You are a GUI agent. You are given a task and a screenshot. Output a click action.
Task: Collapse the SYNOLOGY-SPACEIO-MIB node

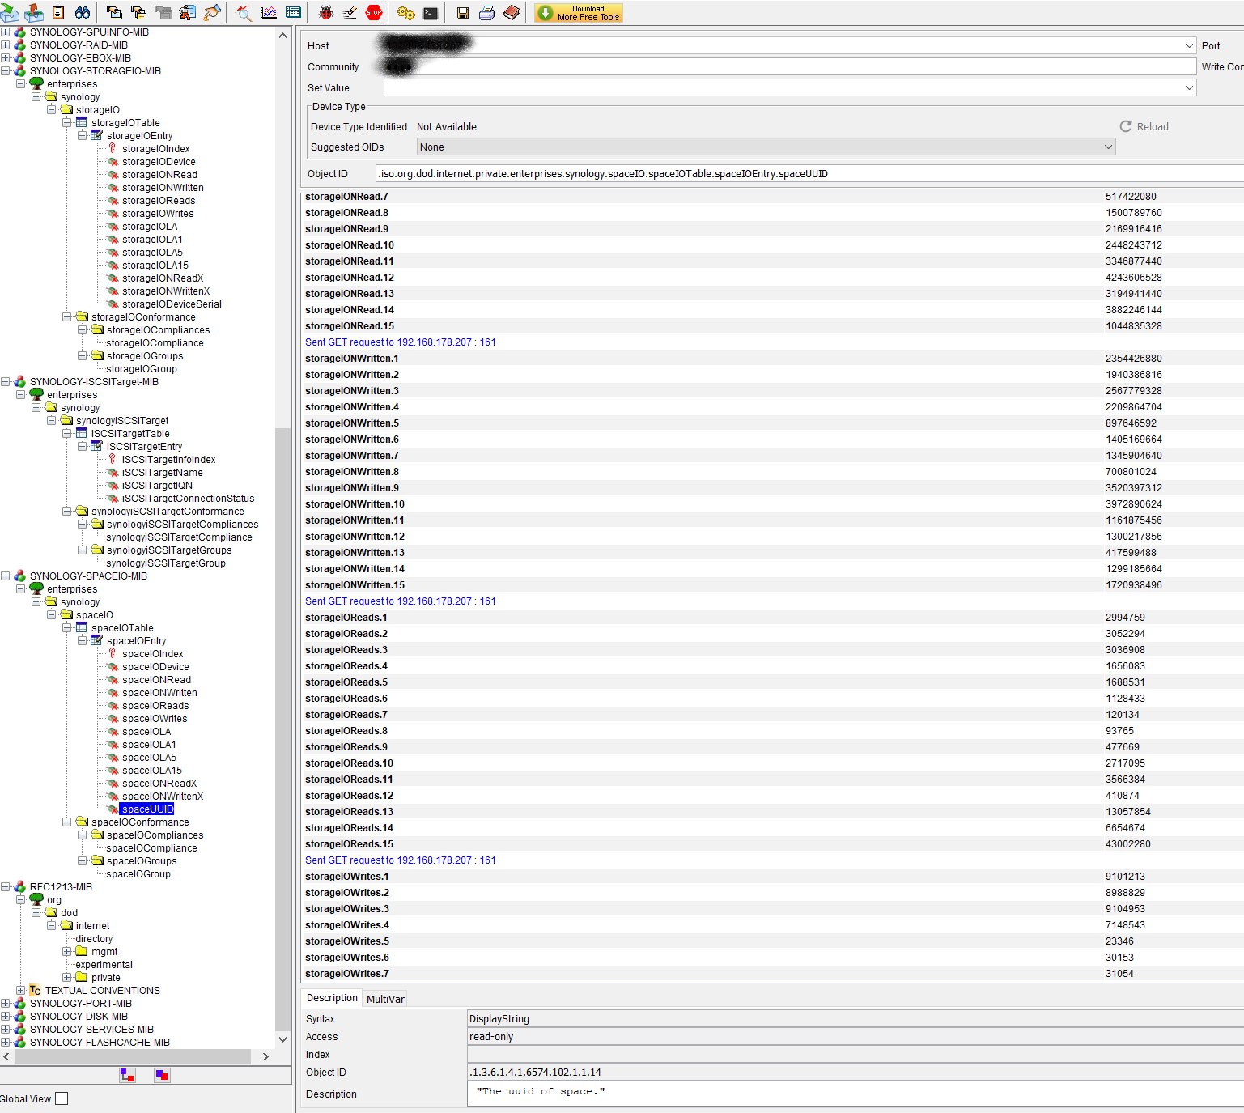click(5, 576)
